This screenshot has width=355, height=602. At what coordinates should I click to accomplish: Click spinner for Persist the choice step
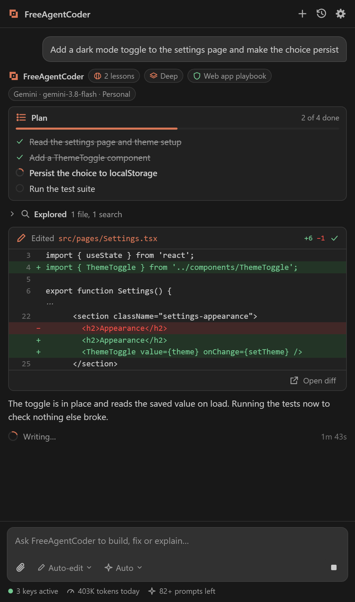pos(20,173)
